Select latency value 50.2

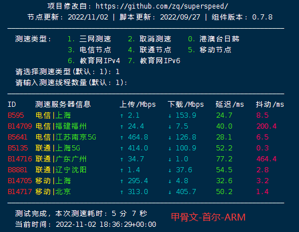224,192
